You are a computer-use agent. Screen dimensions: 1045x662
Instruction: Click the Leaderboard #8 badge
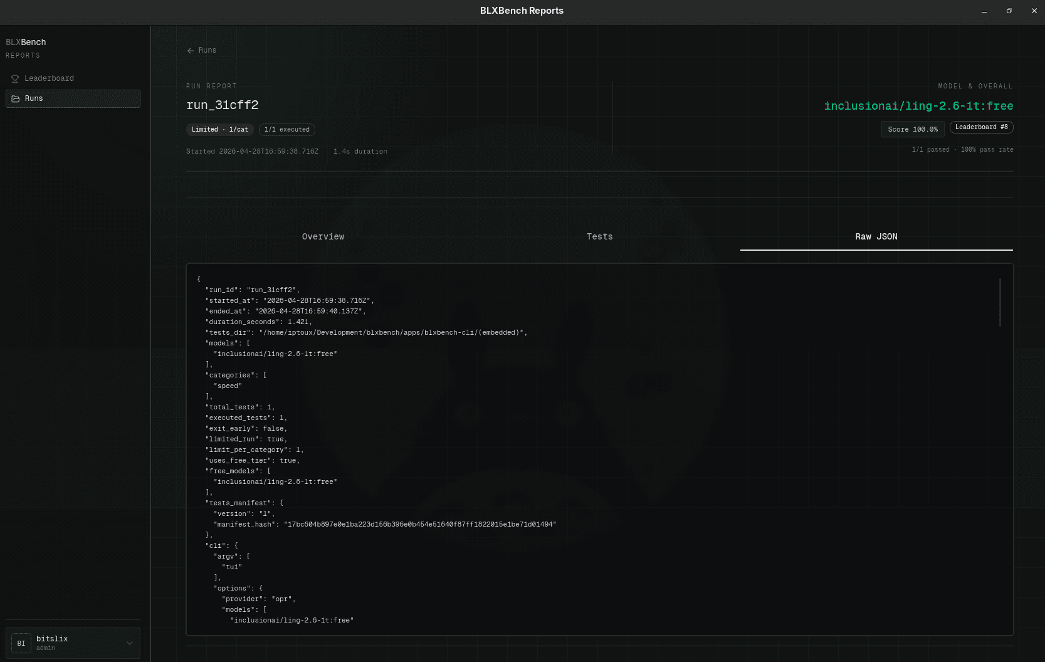[982, 127]
